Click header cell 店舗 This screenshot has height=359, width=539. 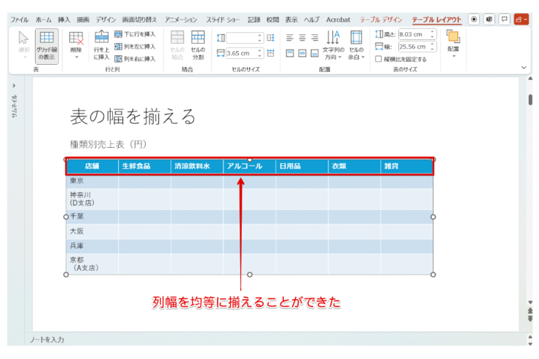pyautogui.click(x=92, y=166)
